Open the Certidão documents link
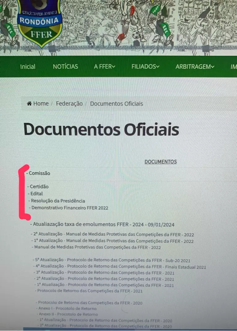 pyautogui.click(x=39, y=186)
